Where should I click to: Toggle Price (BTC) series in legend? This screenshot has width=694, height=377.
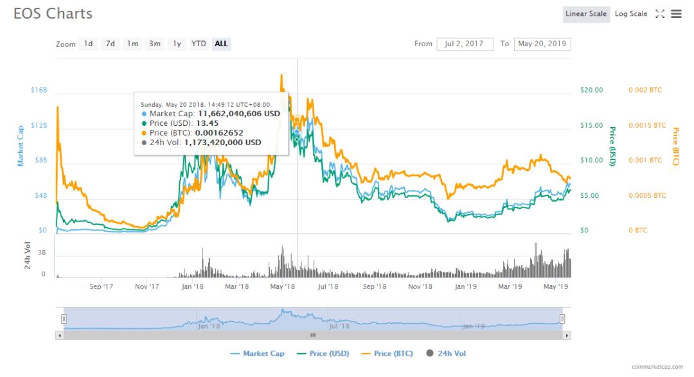pos(387,353)
